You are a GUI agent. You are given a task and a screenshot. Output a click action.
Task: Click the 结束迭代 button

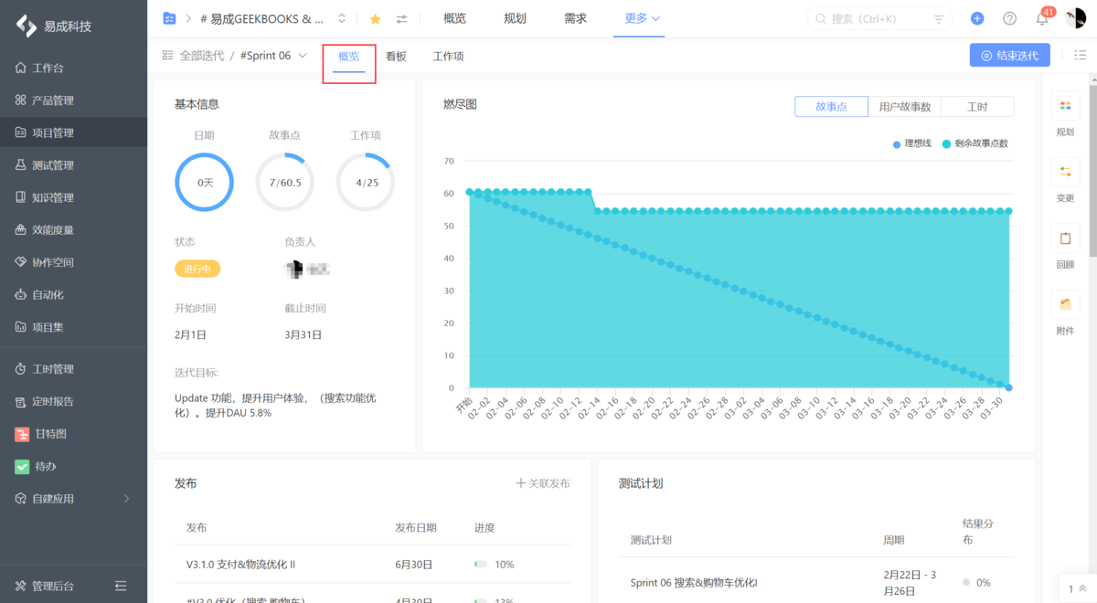coord(1009,55)
